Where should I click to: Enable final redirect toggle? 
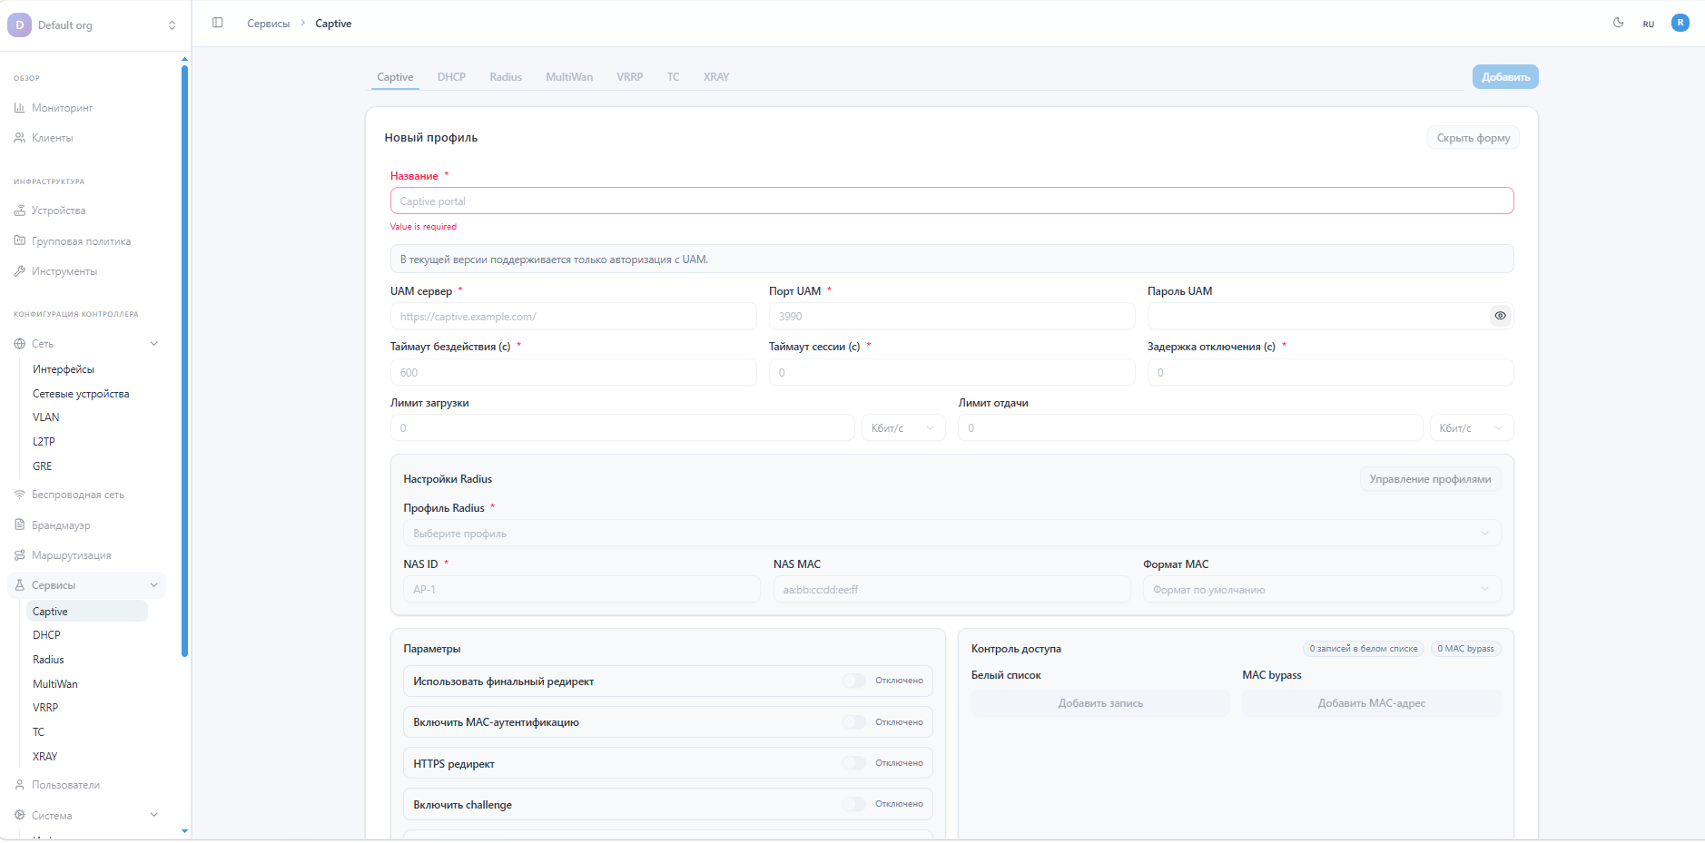coord(854,681)
